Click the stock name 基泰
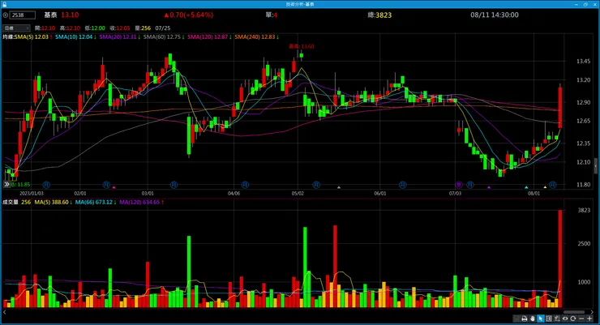Screen dimensions: 600x325 click(50, 15)
